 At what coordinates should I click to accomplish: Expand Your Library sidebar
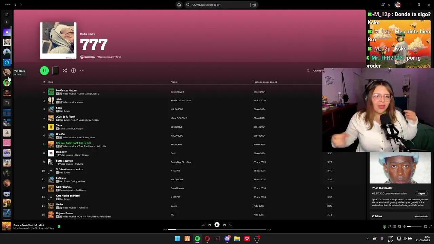(6, 15)
